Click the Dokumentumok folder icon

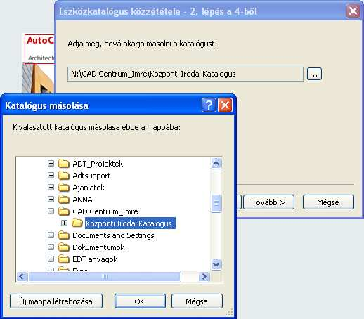[x=64, y=247]
